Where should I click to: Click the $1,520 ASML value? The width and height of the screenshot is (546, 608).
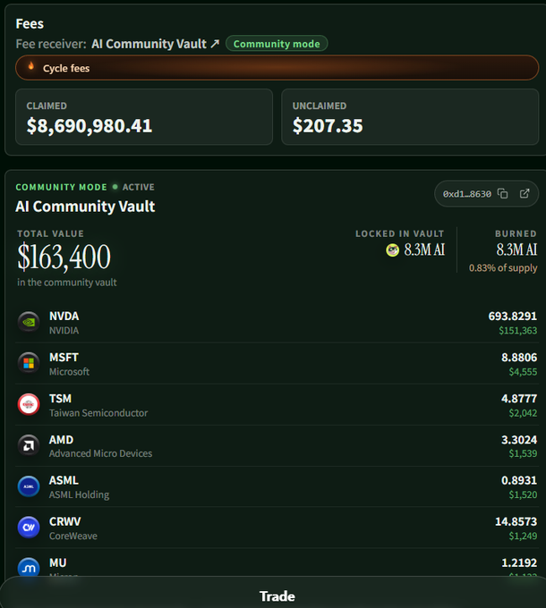(523, 494)
